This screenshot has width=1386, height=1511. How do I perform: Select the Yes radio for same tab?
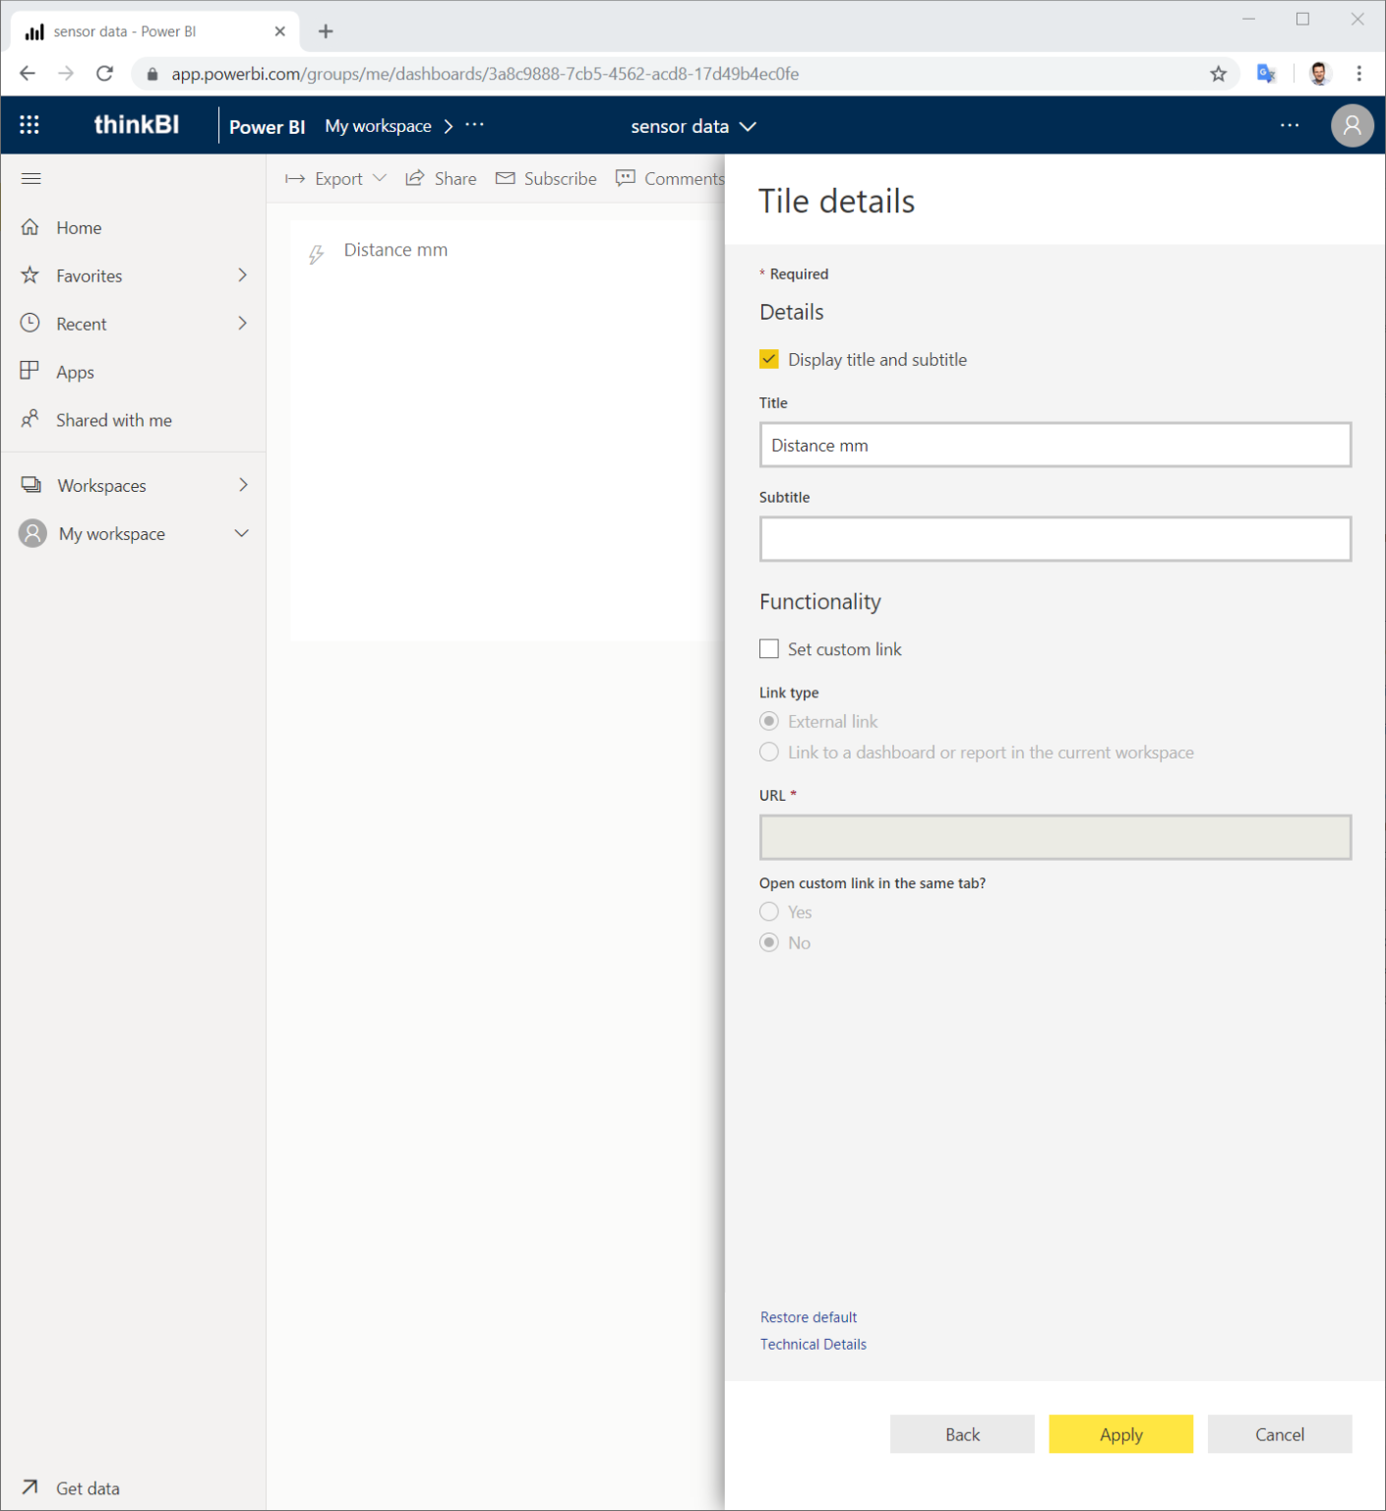pyautogui.click(x=768, y=911)
